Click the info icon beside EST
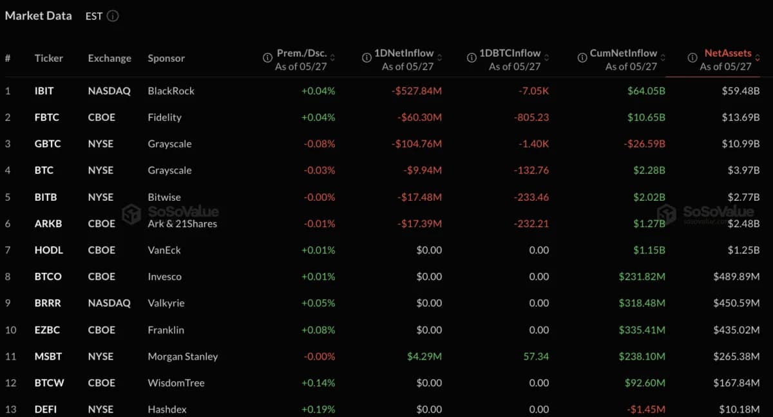Image resolution: width=773 pixels, height=417 pixels. tap(113, 16)
